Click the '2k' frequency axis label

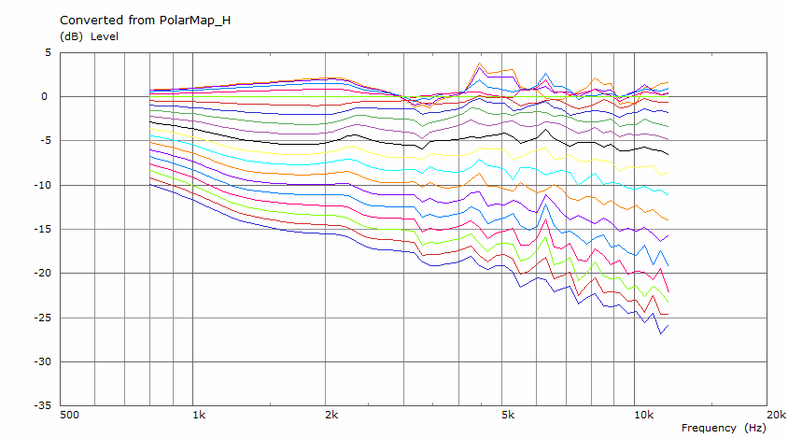pyautogui.click(x=331, y=416)
